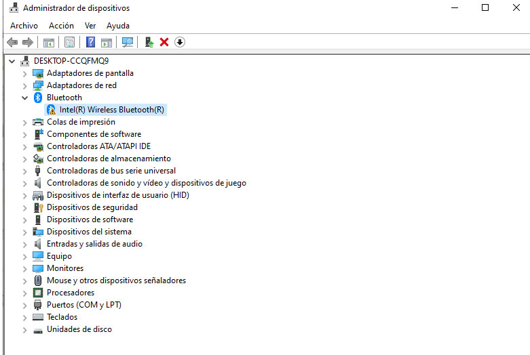Image resolution: width=530 pixels, height=355 pixels.
Task: Select the 'Procesadores' label
Action: [71, 293]
